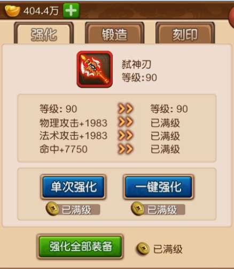Click the double arrow next to 命中+7750
The image size is (234, 269).
[x=126, y=149]
